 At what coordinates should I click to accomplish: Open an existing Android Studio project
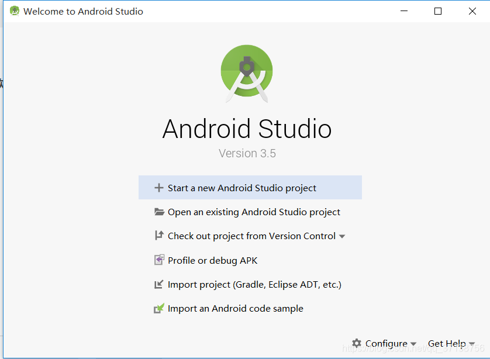[x=250, y=212]
